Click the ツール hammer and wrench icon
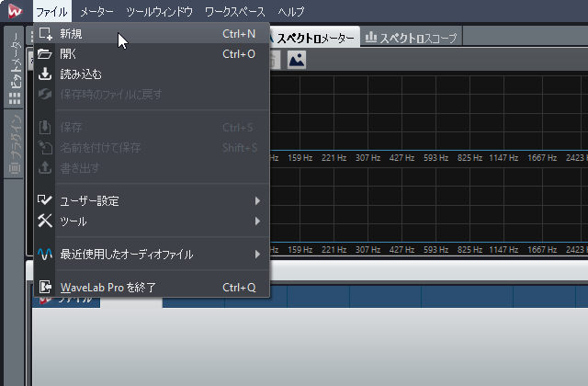 tap(45, 221)
